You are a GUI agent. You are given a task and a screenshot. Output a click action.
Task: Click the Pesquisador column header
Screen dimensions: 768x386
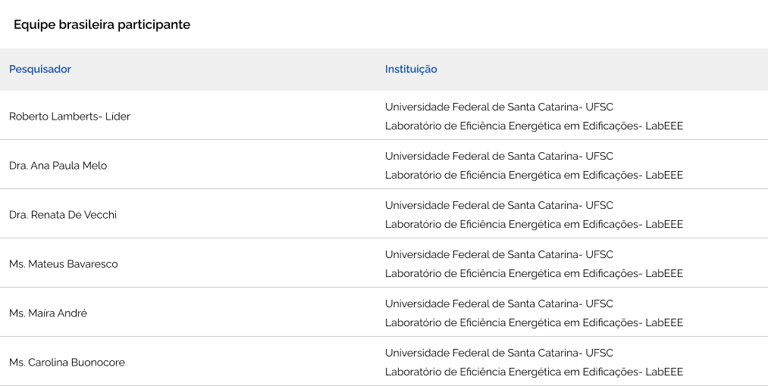40,70
